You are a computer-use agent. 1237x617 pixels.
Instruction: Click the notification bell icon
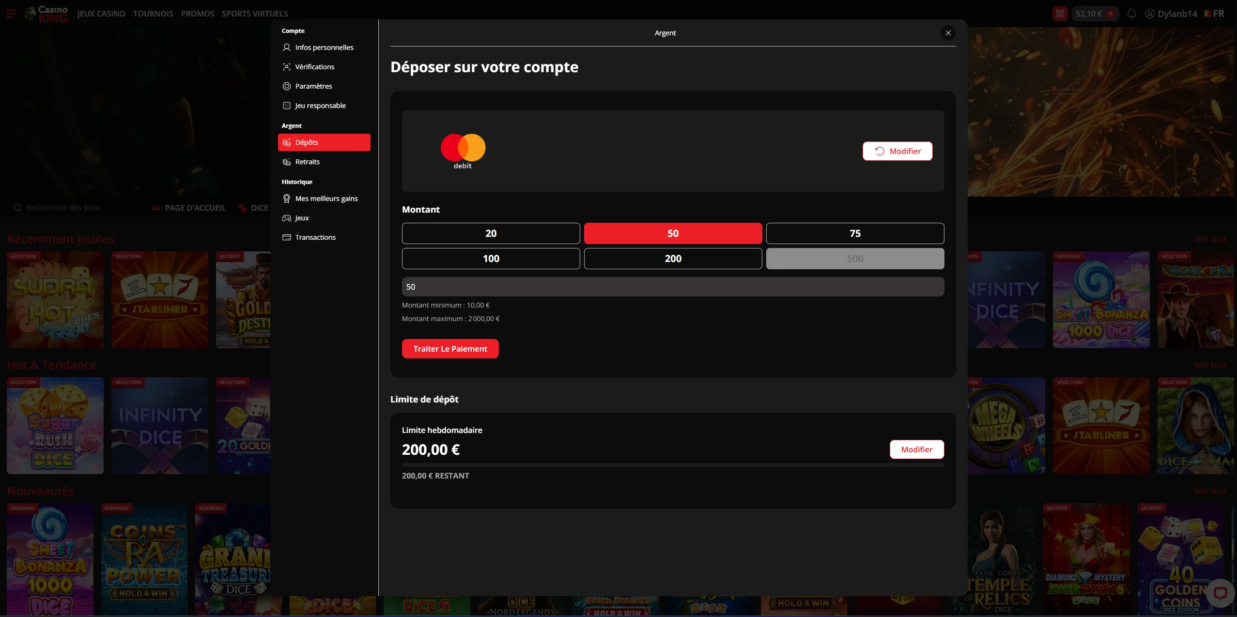[x=1131, y=14]
